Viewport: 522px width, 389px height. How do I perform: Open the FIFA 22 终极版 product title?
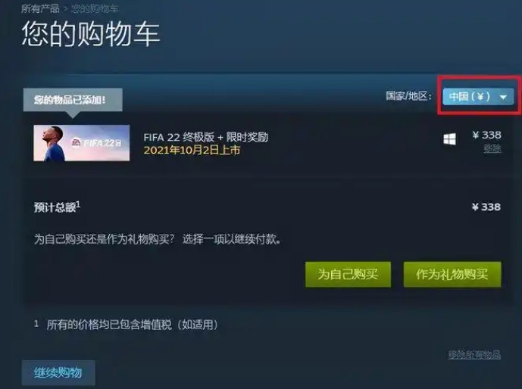[x=206, y=137]
